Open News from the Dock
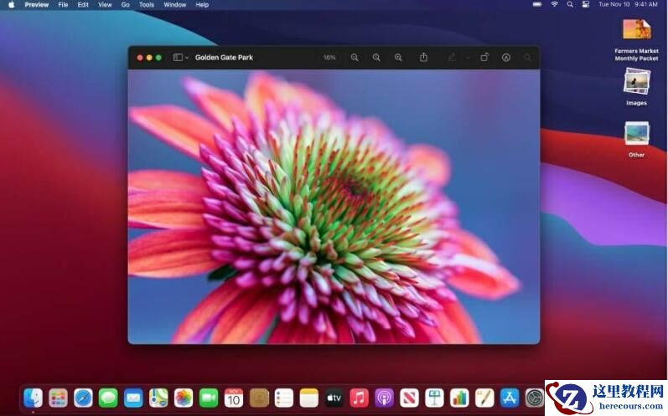 (x=409, y=398)
